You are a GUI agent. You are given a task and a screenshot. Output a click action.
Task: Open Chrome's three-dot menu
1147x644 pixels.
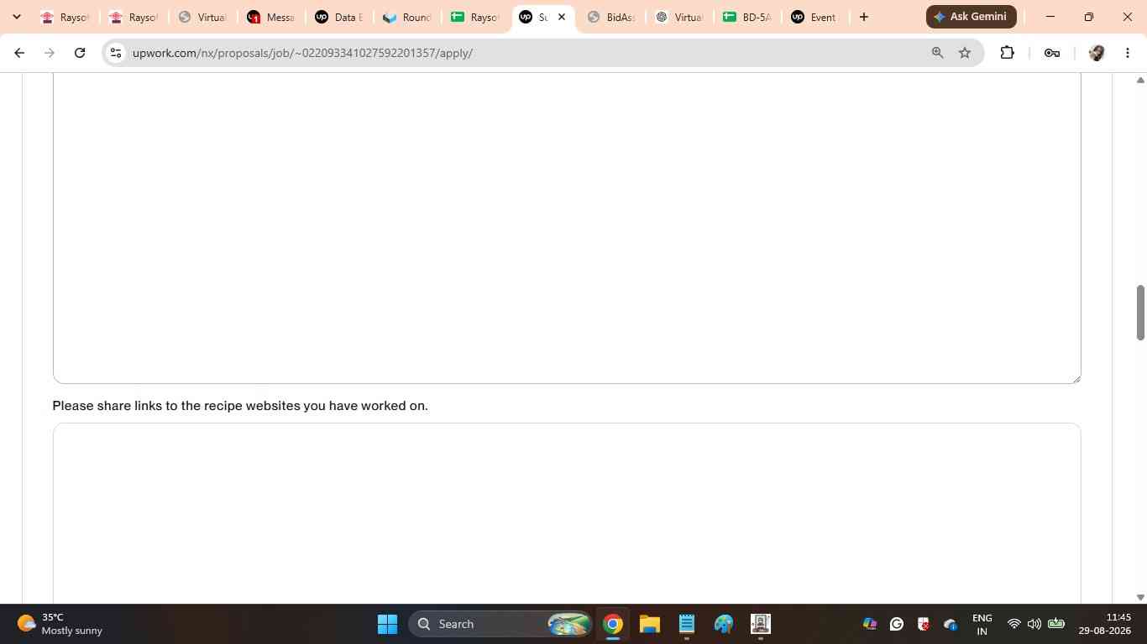1128,53
